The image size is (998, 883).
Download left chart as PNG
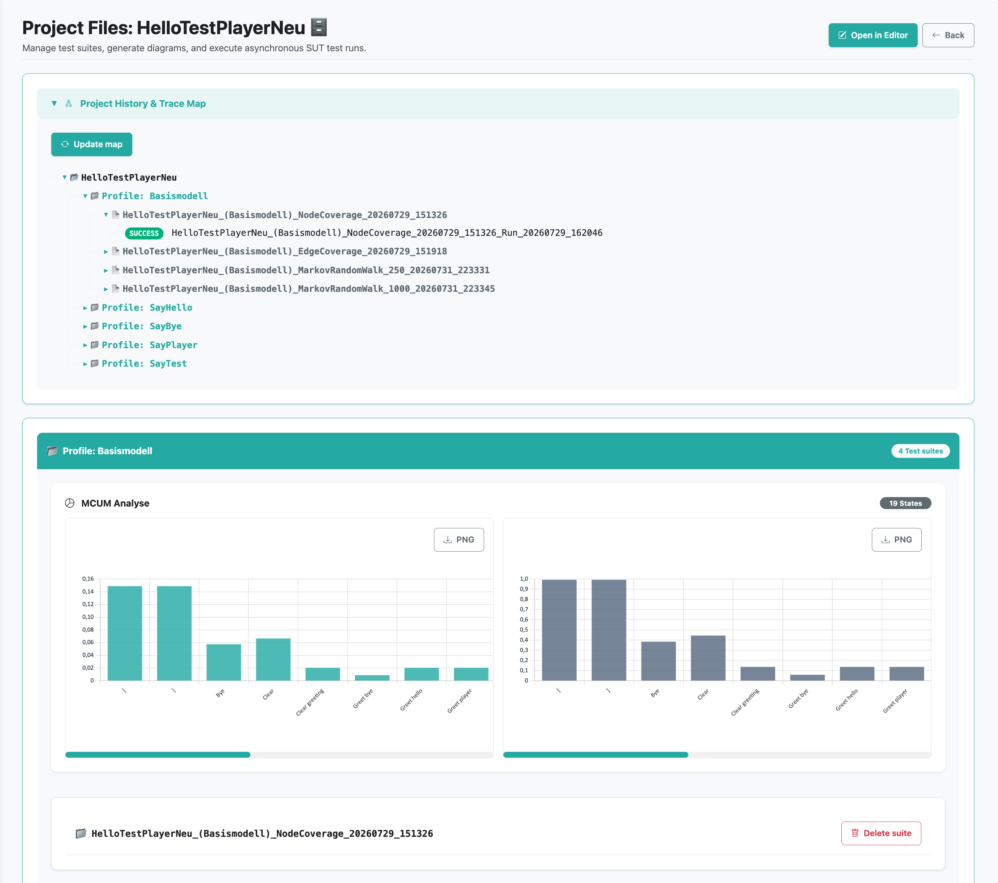click(458, 540)
